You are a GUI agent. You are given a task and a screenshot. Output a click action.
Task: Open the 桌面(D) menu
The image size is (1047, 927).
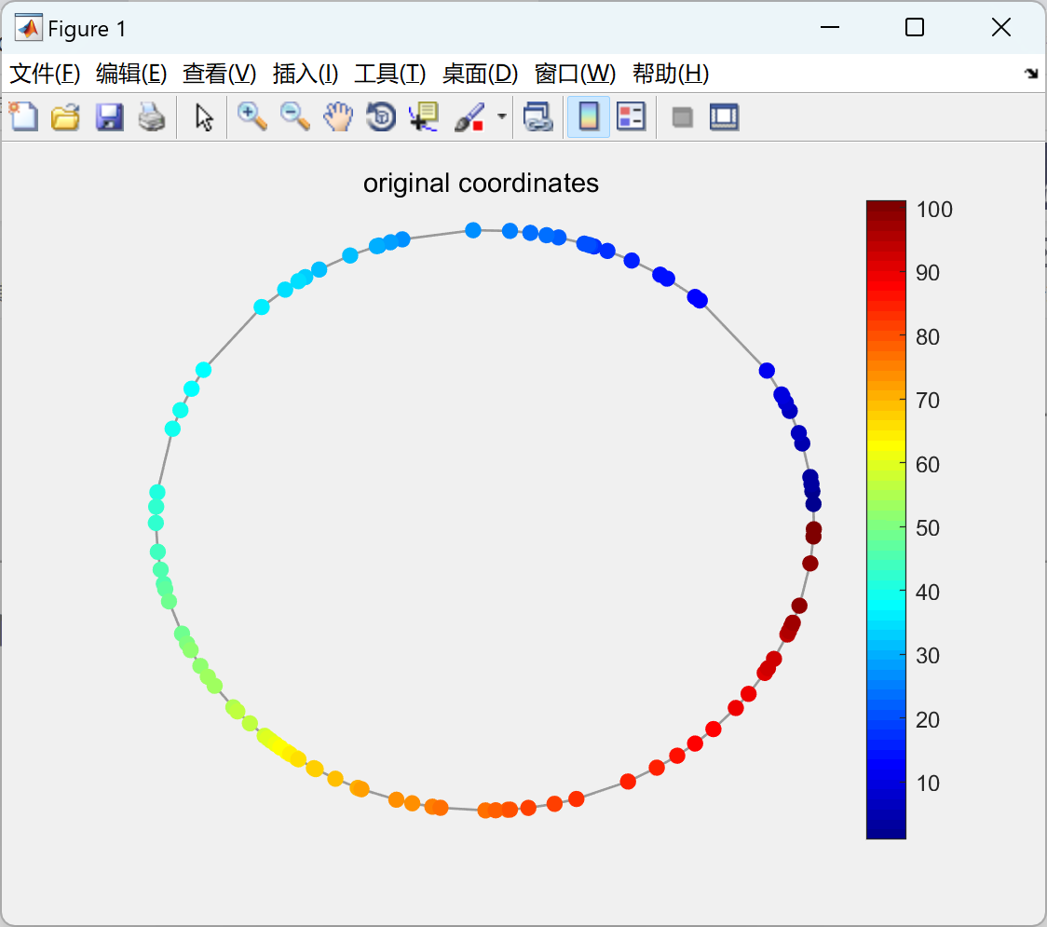tap(480, 74)
